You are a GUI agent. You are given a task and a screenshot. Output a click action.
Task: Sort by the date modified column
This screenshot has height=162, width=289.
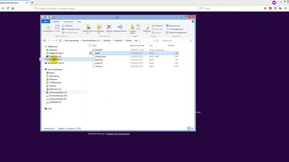tap(137, 45)
